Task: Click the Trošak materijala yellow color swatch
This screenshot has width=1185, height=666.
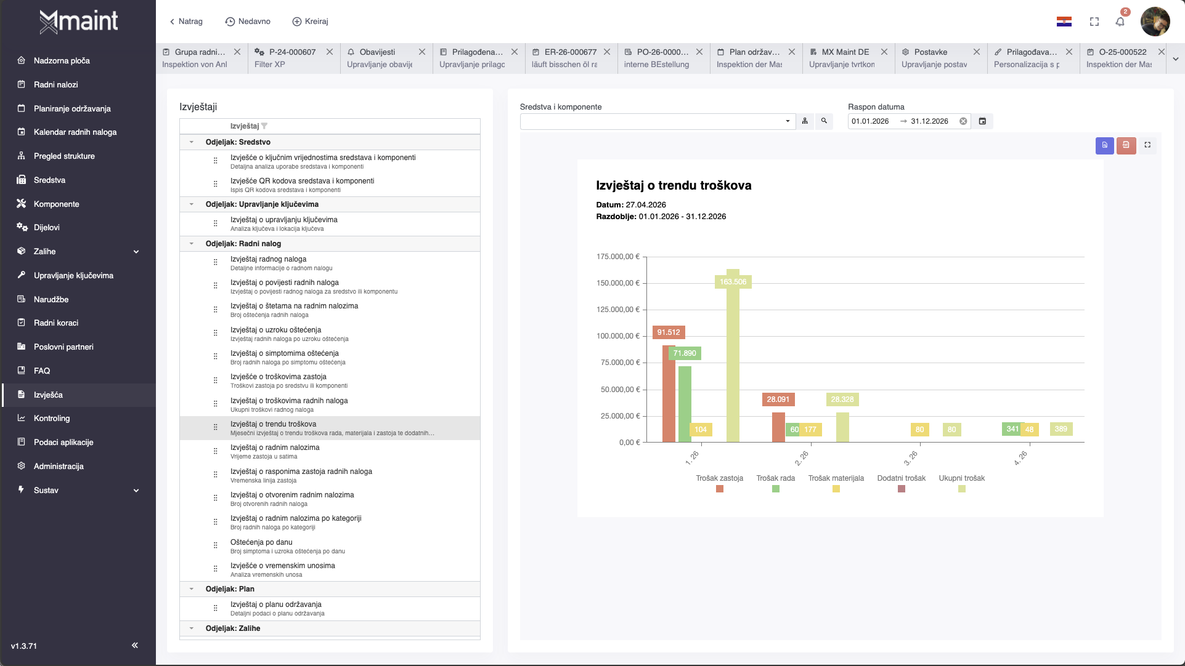Action: (836, 489)
